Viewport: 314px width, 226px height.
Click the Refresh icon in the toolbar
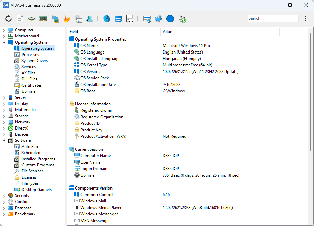(9, 19)
